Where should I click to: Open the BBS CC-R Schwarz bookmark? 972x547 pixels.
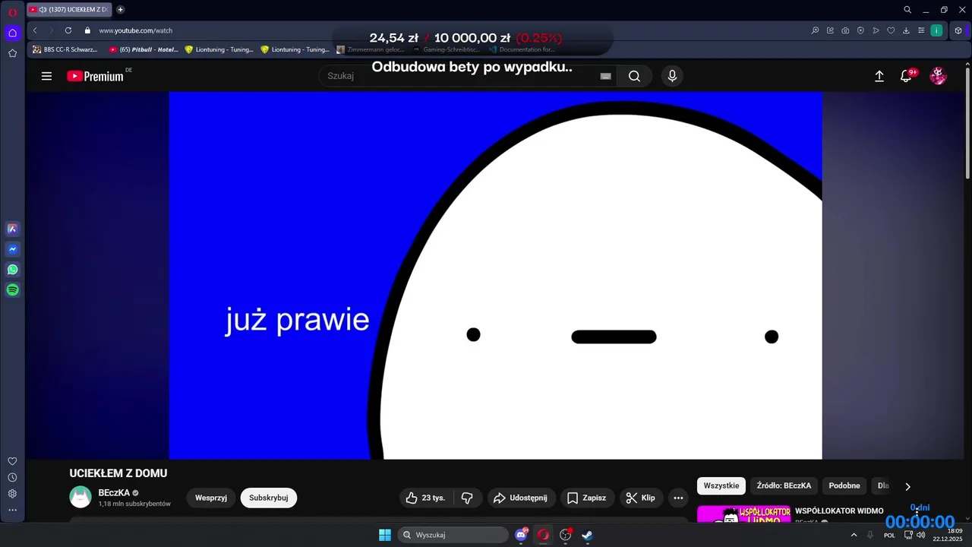coord(65,49)
